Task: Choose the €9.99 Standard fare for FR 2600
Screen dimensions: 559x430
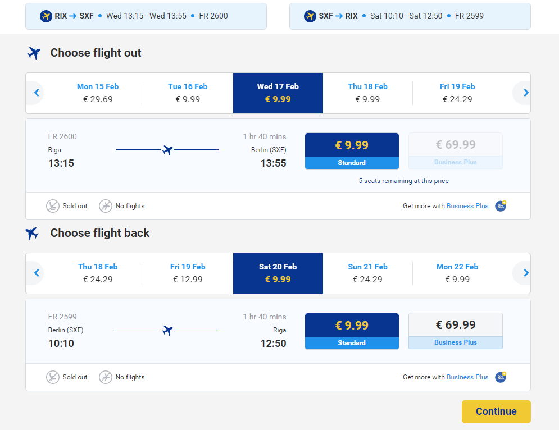Action: click(x=352, y=151)
